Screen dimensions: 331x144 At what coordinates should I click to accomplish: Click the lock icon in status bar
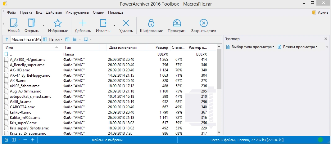[6, 140]
